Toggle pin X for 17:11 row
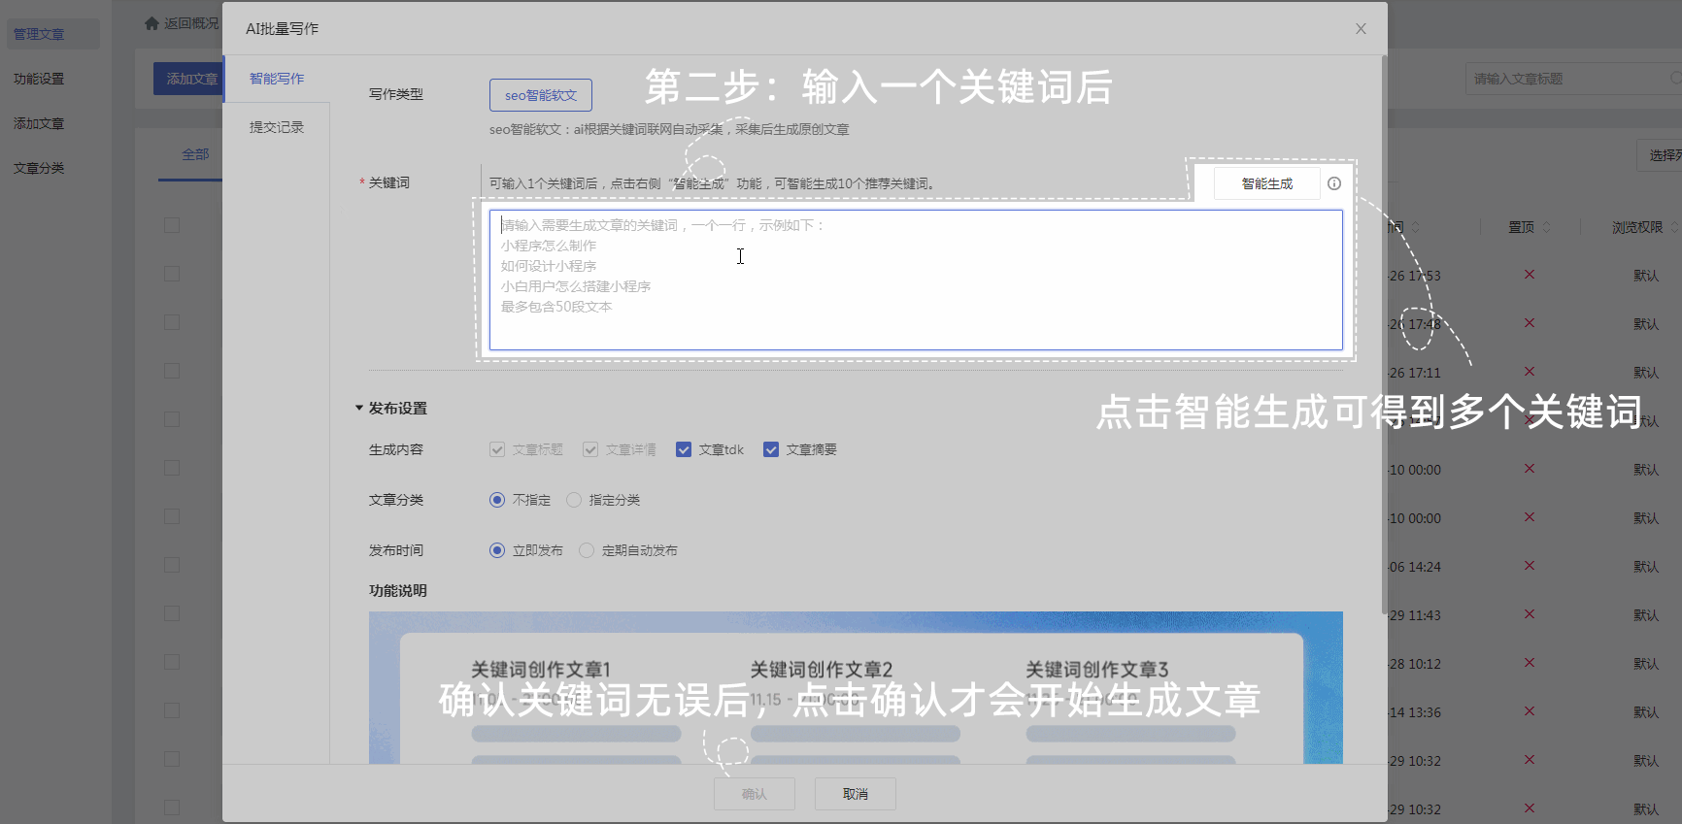 pyautogui.click(x=1530, y=372)
